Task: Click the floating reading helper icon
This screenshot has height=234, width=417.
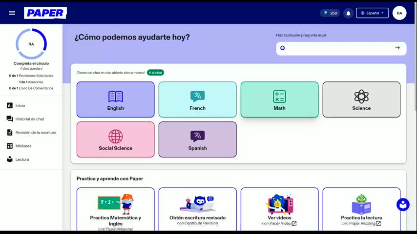Action: tap(403, 205)
